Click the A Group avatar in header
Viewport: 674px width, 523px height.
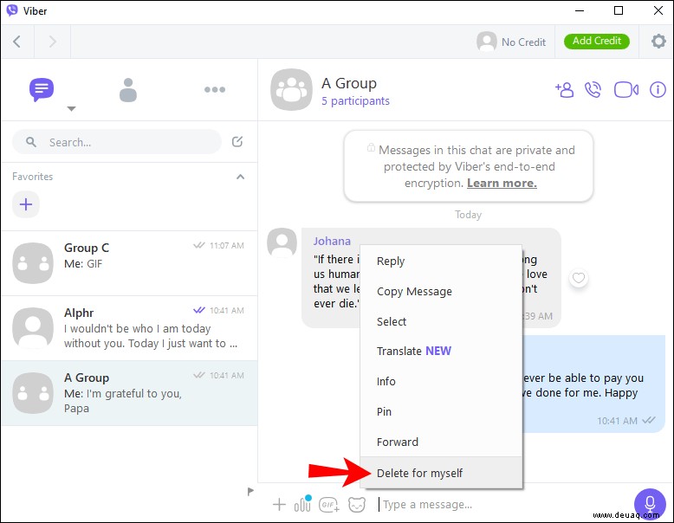click(291, 90)
